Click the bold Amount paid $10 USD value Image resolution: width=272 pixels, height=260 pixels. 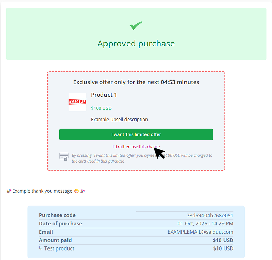[223, 240]
